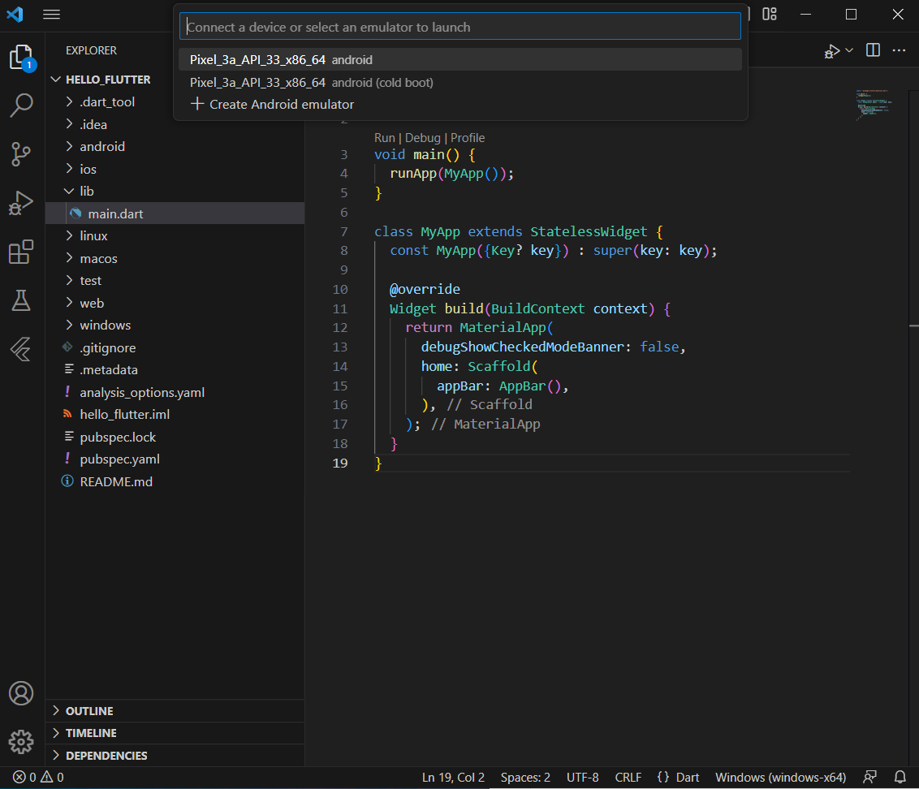Click the braces icon beside Dart language mode
919x789 pixels.
(x=663, y=778)
